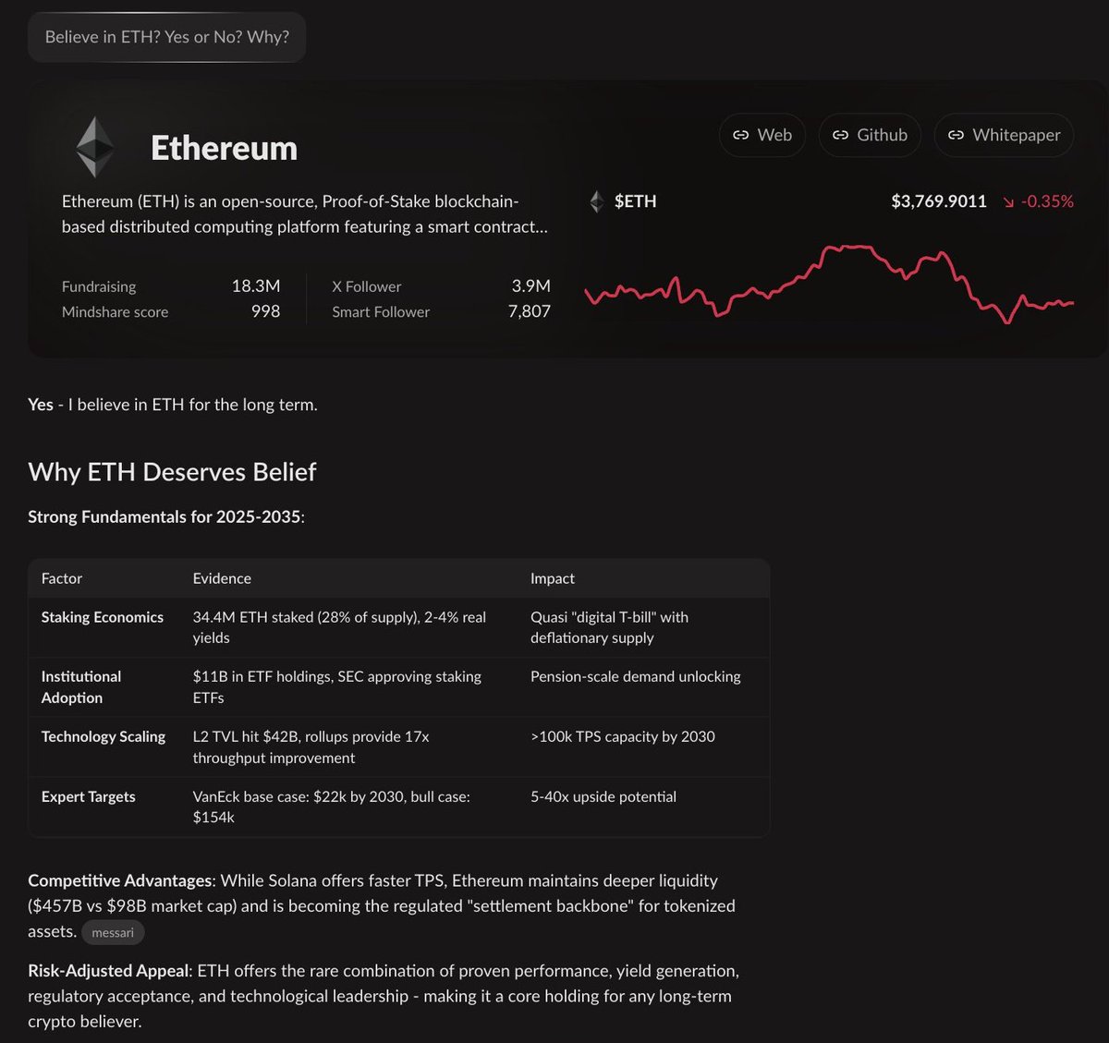Image resolution: width=1109 pixels, height=1043 pixels.
Task: Click the Competitive Advantages bold label
Action: [120, 880]
